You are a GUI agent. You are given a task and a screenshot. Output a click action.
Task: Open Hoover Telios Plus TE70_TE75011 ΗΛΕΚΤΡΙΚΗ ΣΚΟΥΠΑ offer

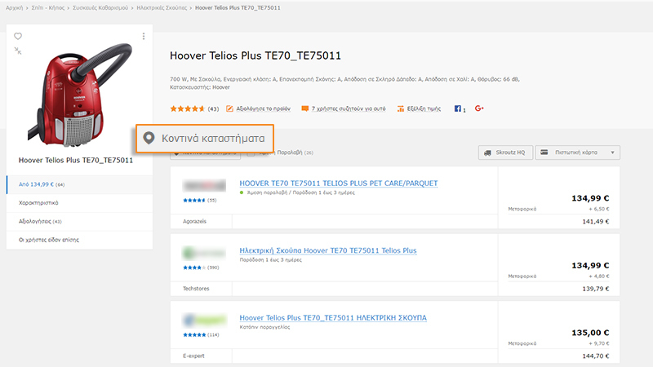click(333, 318)
